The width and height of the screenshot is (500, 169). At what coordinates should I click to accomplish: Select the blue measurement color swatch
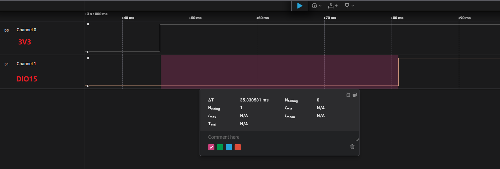(x=229, y=147)
